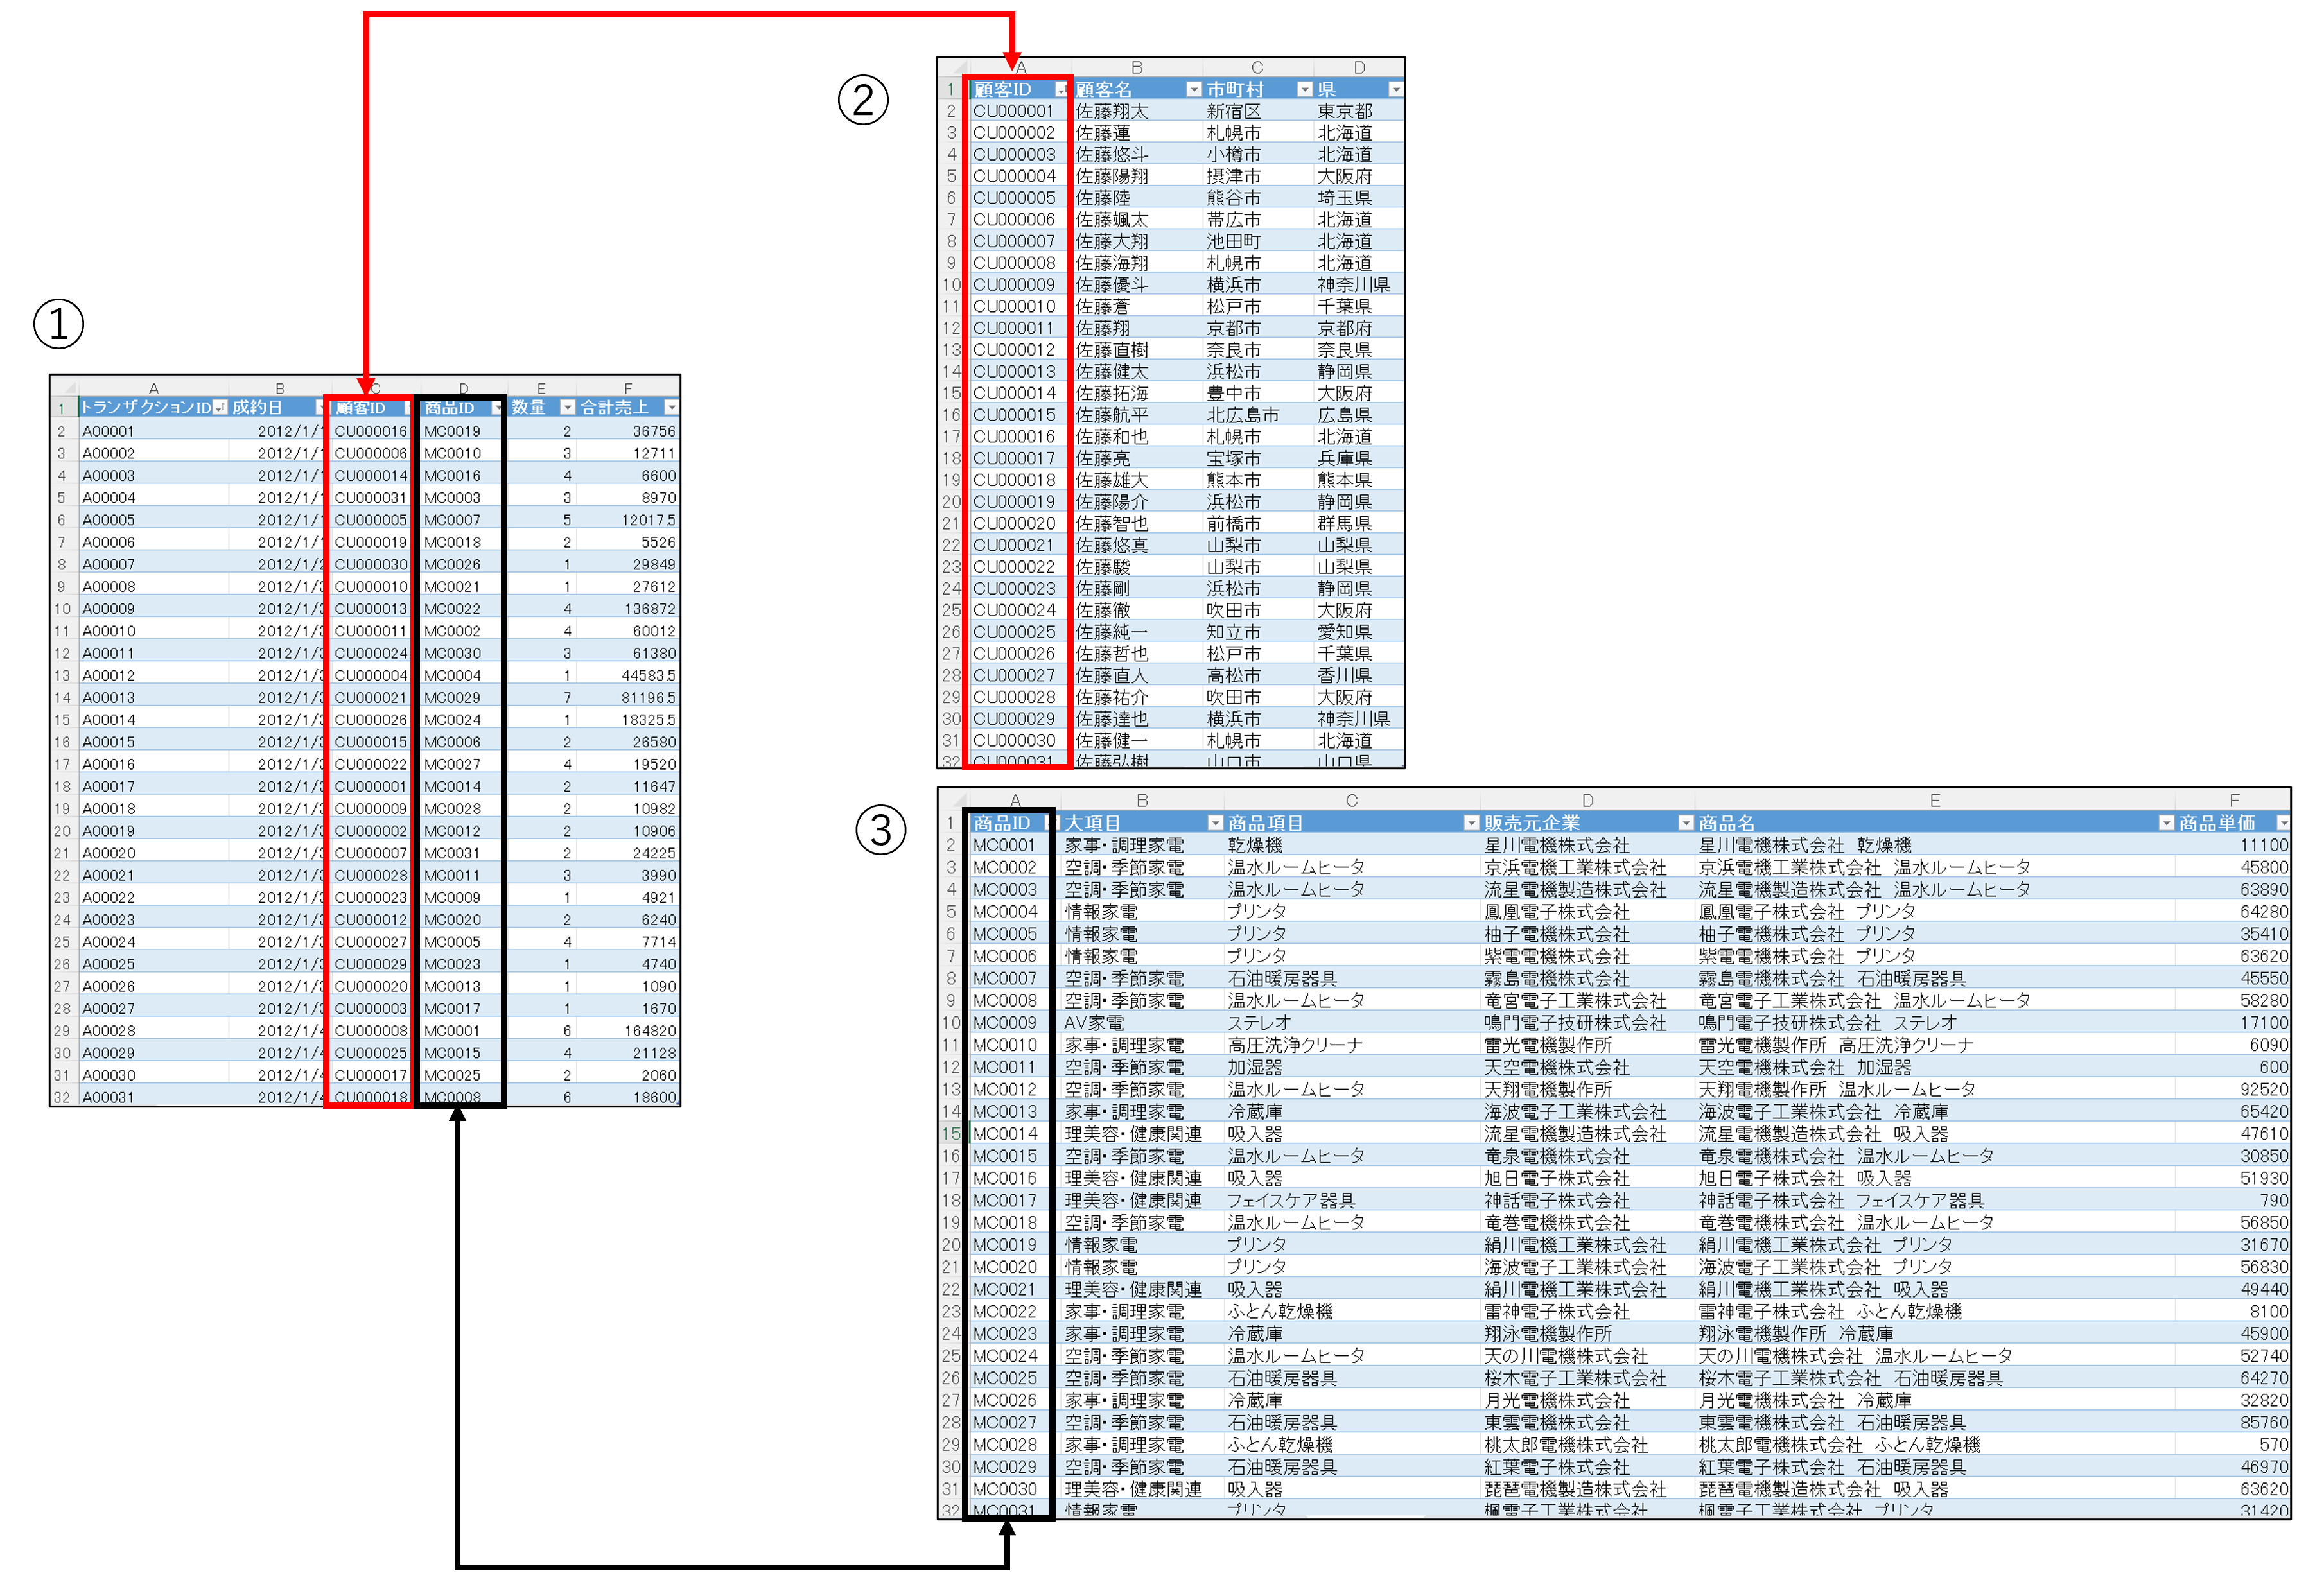2324x1589 pixels.
Task: Open the 数量 filter dropdown in table 1
Action: [x=568, y=408]
